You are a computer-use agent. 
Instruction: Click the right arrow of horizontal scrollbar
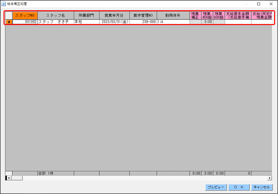click(270, 178)
